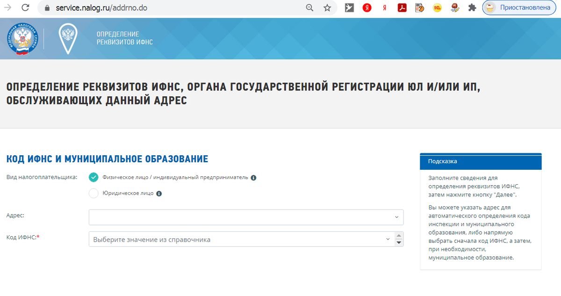Screen dimensions: 561x296
Task: Open the extension icon right of 1C
Action: tap(454, 7)
